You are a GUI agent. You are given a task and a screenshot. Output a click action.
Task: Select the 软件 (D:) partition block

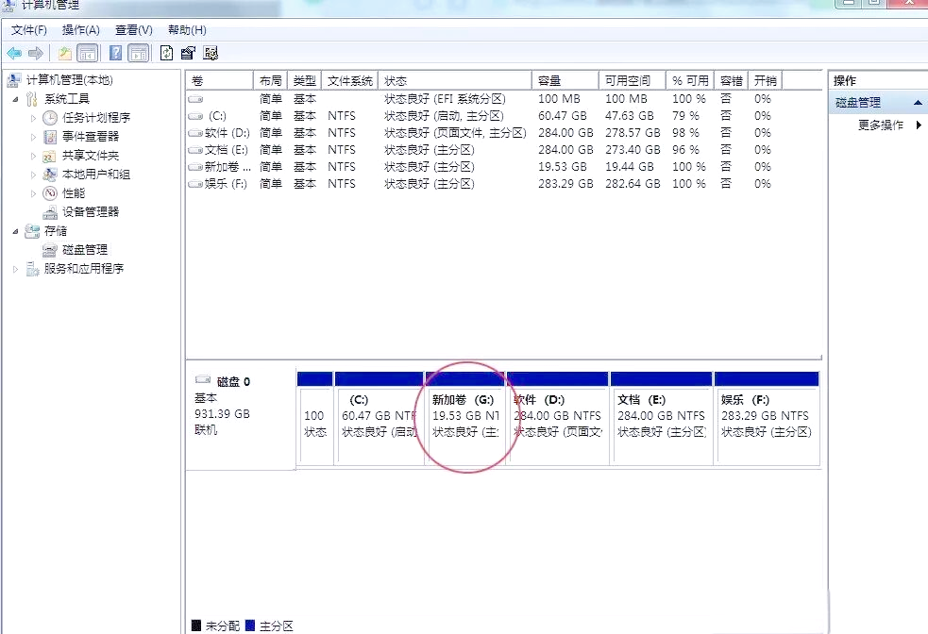coord(558,418)
